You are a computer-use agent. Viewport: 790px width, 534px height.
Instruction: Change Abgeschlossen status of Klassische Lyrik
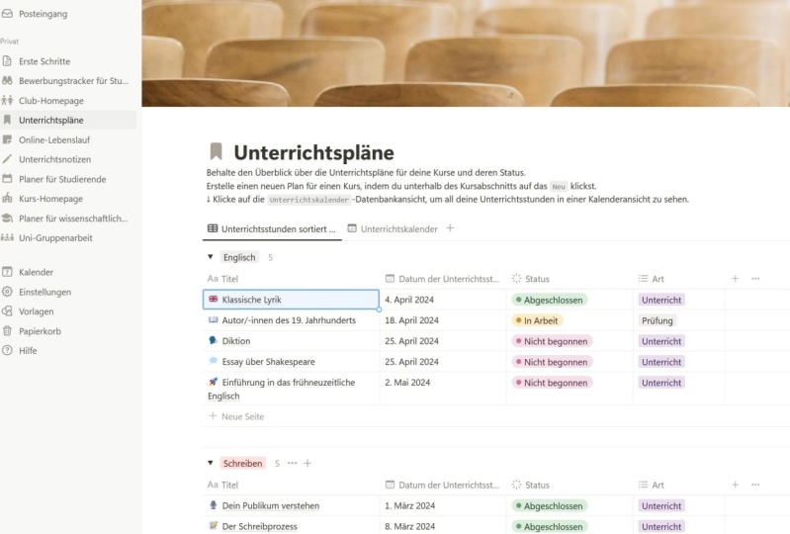pyautogui.click(x=549, y=300)
